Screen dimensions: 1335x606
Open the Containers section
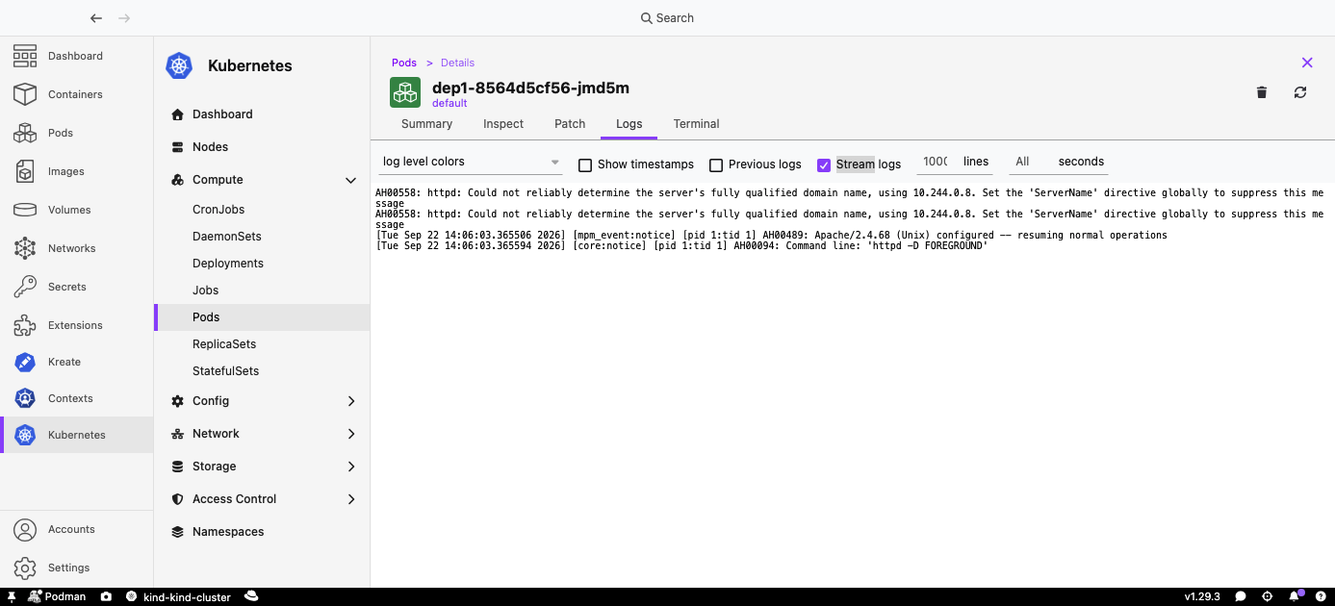pos(76,94)
